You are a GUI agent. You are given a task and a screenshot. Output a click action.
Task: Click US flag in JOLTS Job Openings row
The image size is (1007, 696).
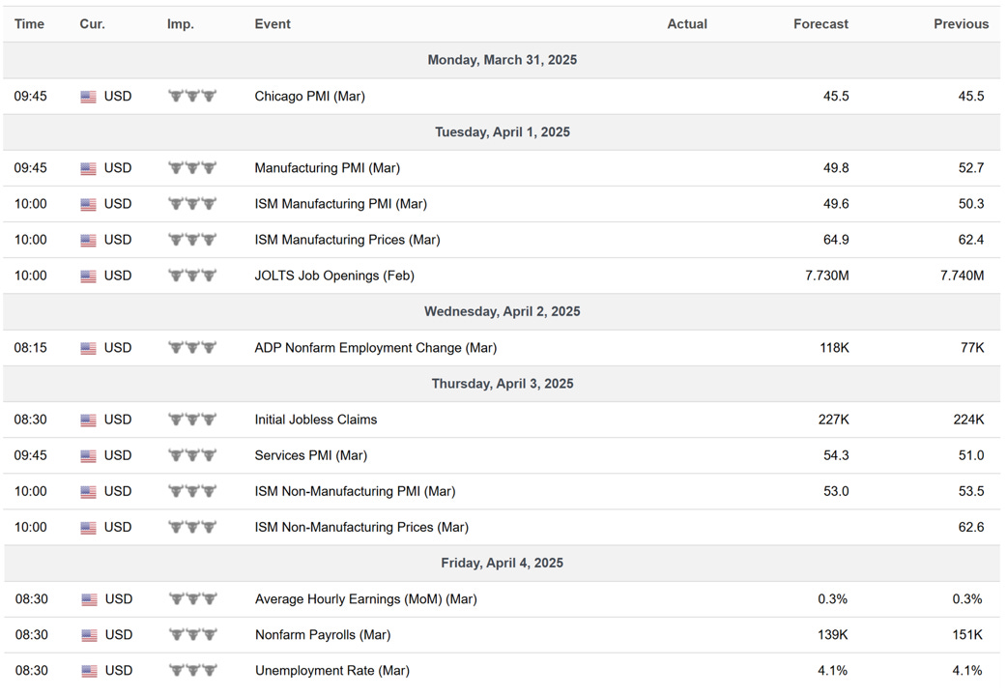point(88,277)
